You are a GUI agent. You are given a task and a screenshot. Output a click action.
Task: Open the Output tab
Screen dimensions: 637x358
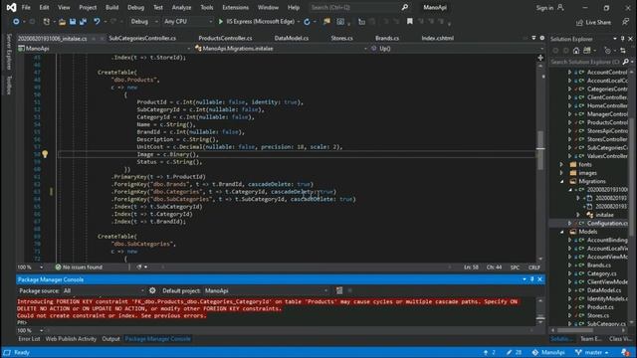[110, 338]
